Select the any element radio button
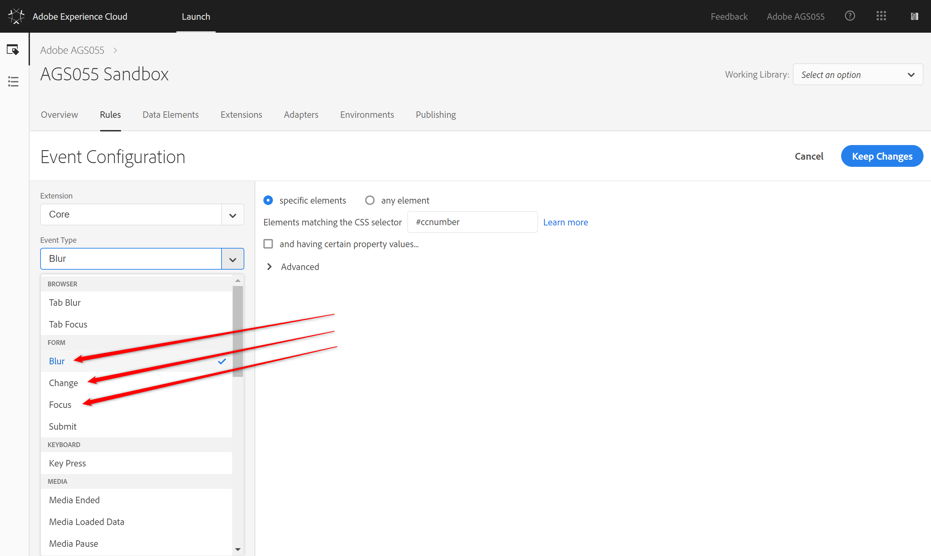The image size is (931, 556). click(x=370, y=201)
